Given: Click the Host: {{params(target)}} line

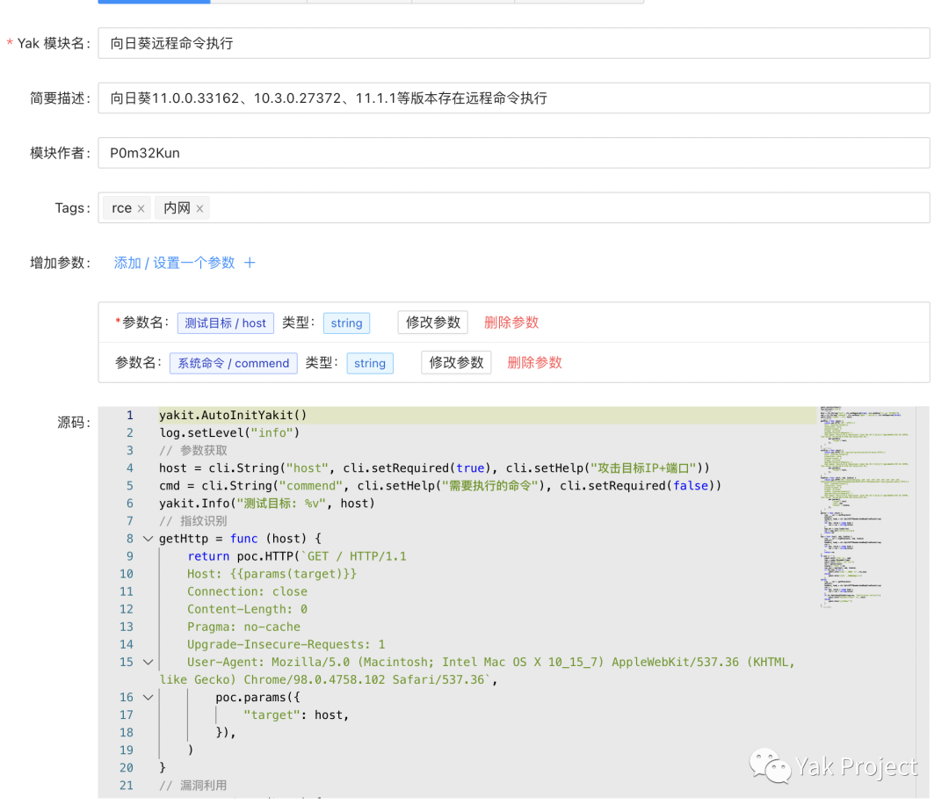Looking at the screenshot, I should [x=272, y=574].
